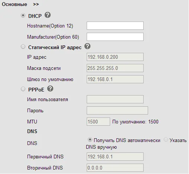
Task: Open the DHCP help question-mark icon
Action: point(48,15)
